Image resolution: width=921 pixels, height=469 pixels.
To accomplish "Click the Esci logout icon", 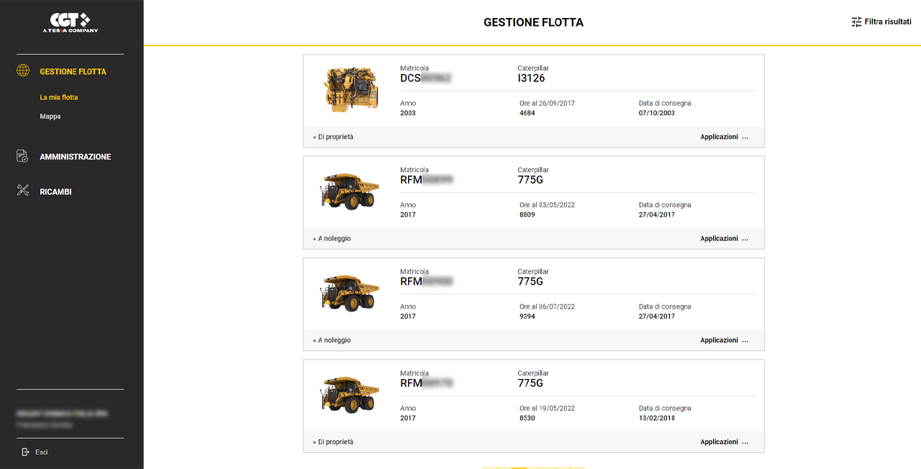I will (x=25, y=452).
